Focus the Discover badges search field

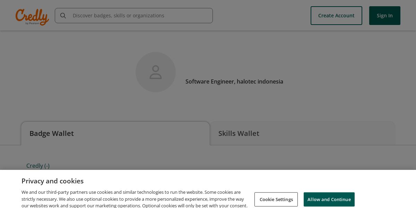(x=134, y=16)
